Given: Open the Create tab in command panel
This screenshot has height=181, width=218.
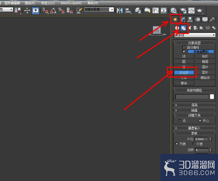Looking at the screenshot, I should click(x=175, y=19).
